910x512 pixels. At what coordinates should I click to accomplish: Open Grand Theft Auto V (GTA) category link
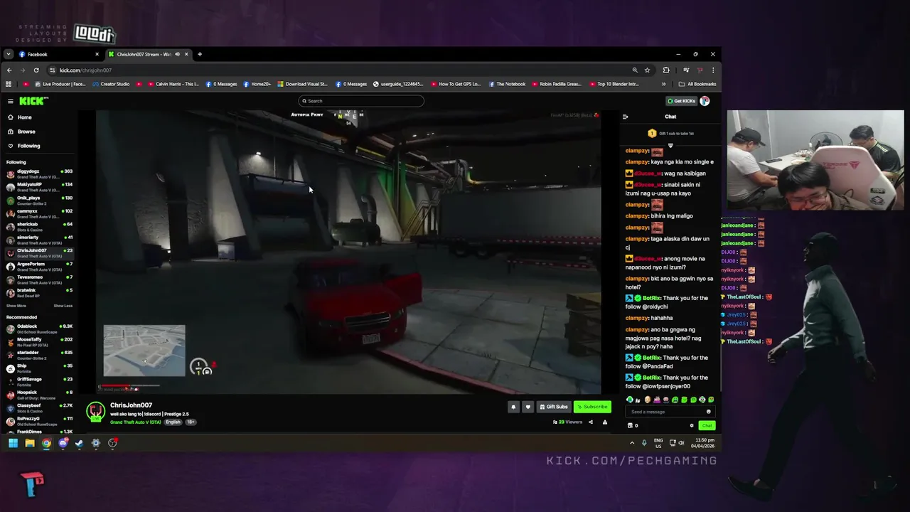pyautogui.click(x=136, y=422)
